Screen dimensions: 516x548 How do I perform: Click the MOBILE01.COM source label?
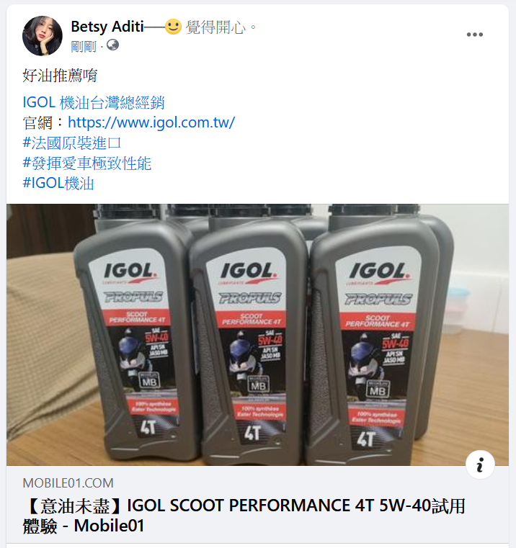[68, 483]
